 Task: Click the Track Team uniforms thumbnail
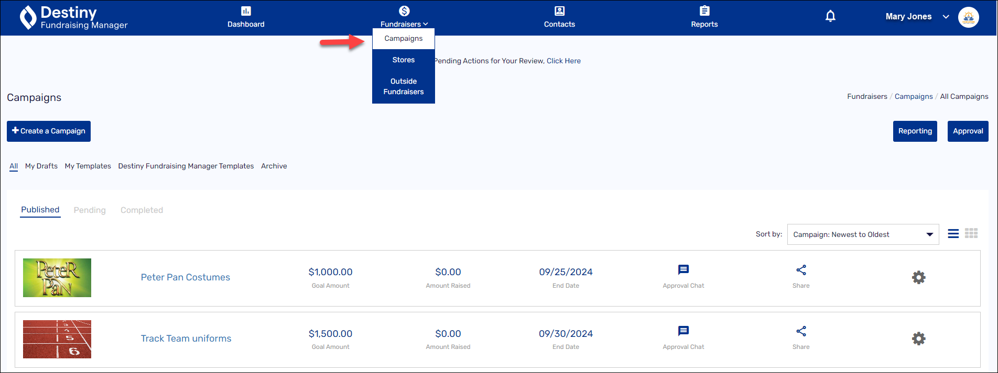pyautogui.click(x=57, y=339)
